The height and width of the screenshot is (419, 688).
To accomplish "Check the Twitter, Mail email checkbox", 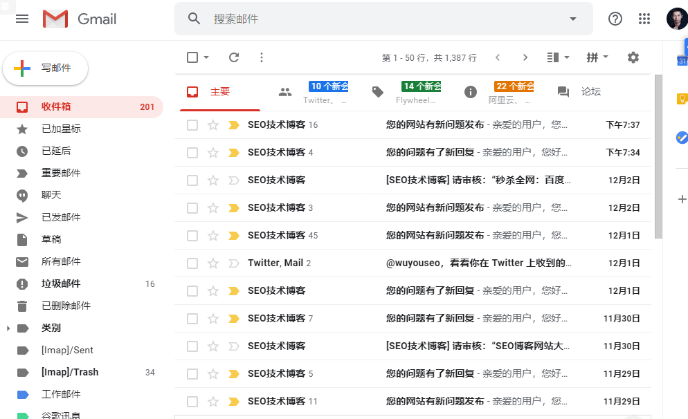I will click(192, 263).
